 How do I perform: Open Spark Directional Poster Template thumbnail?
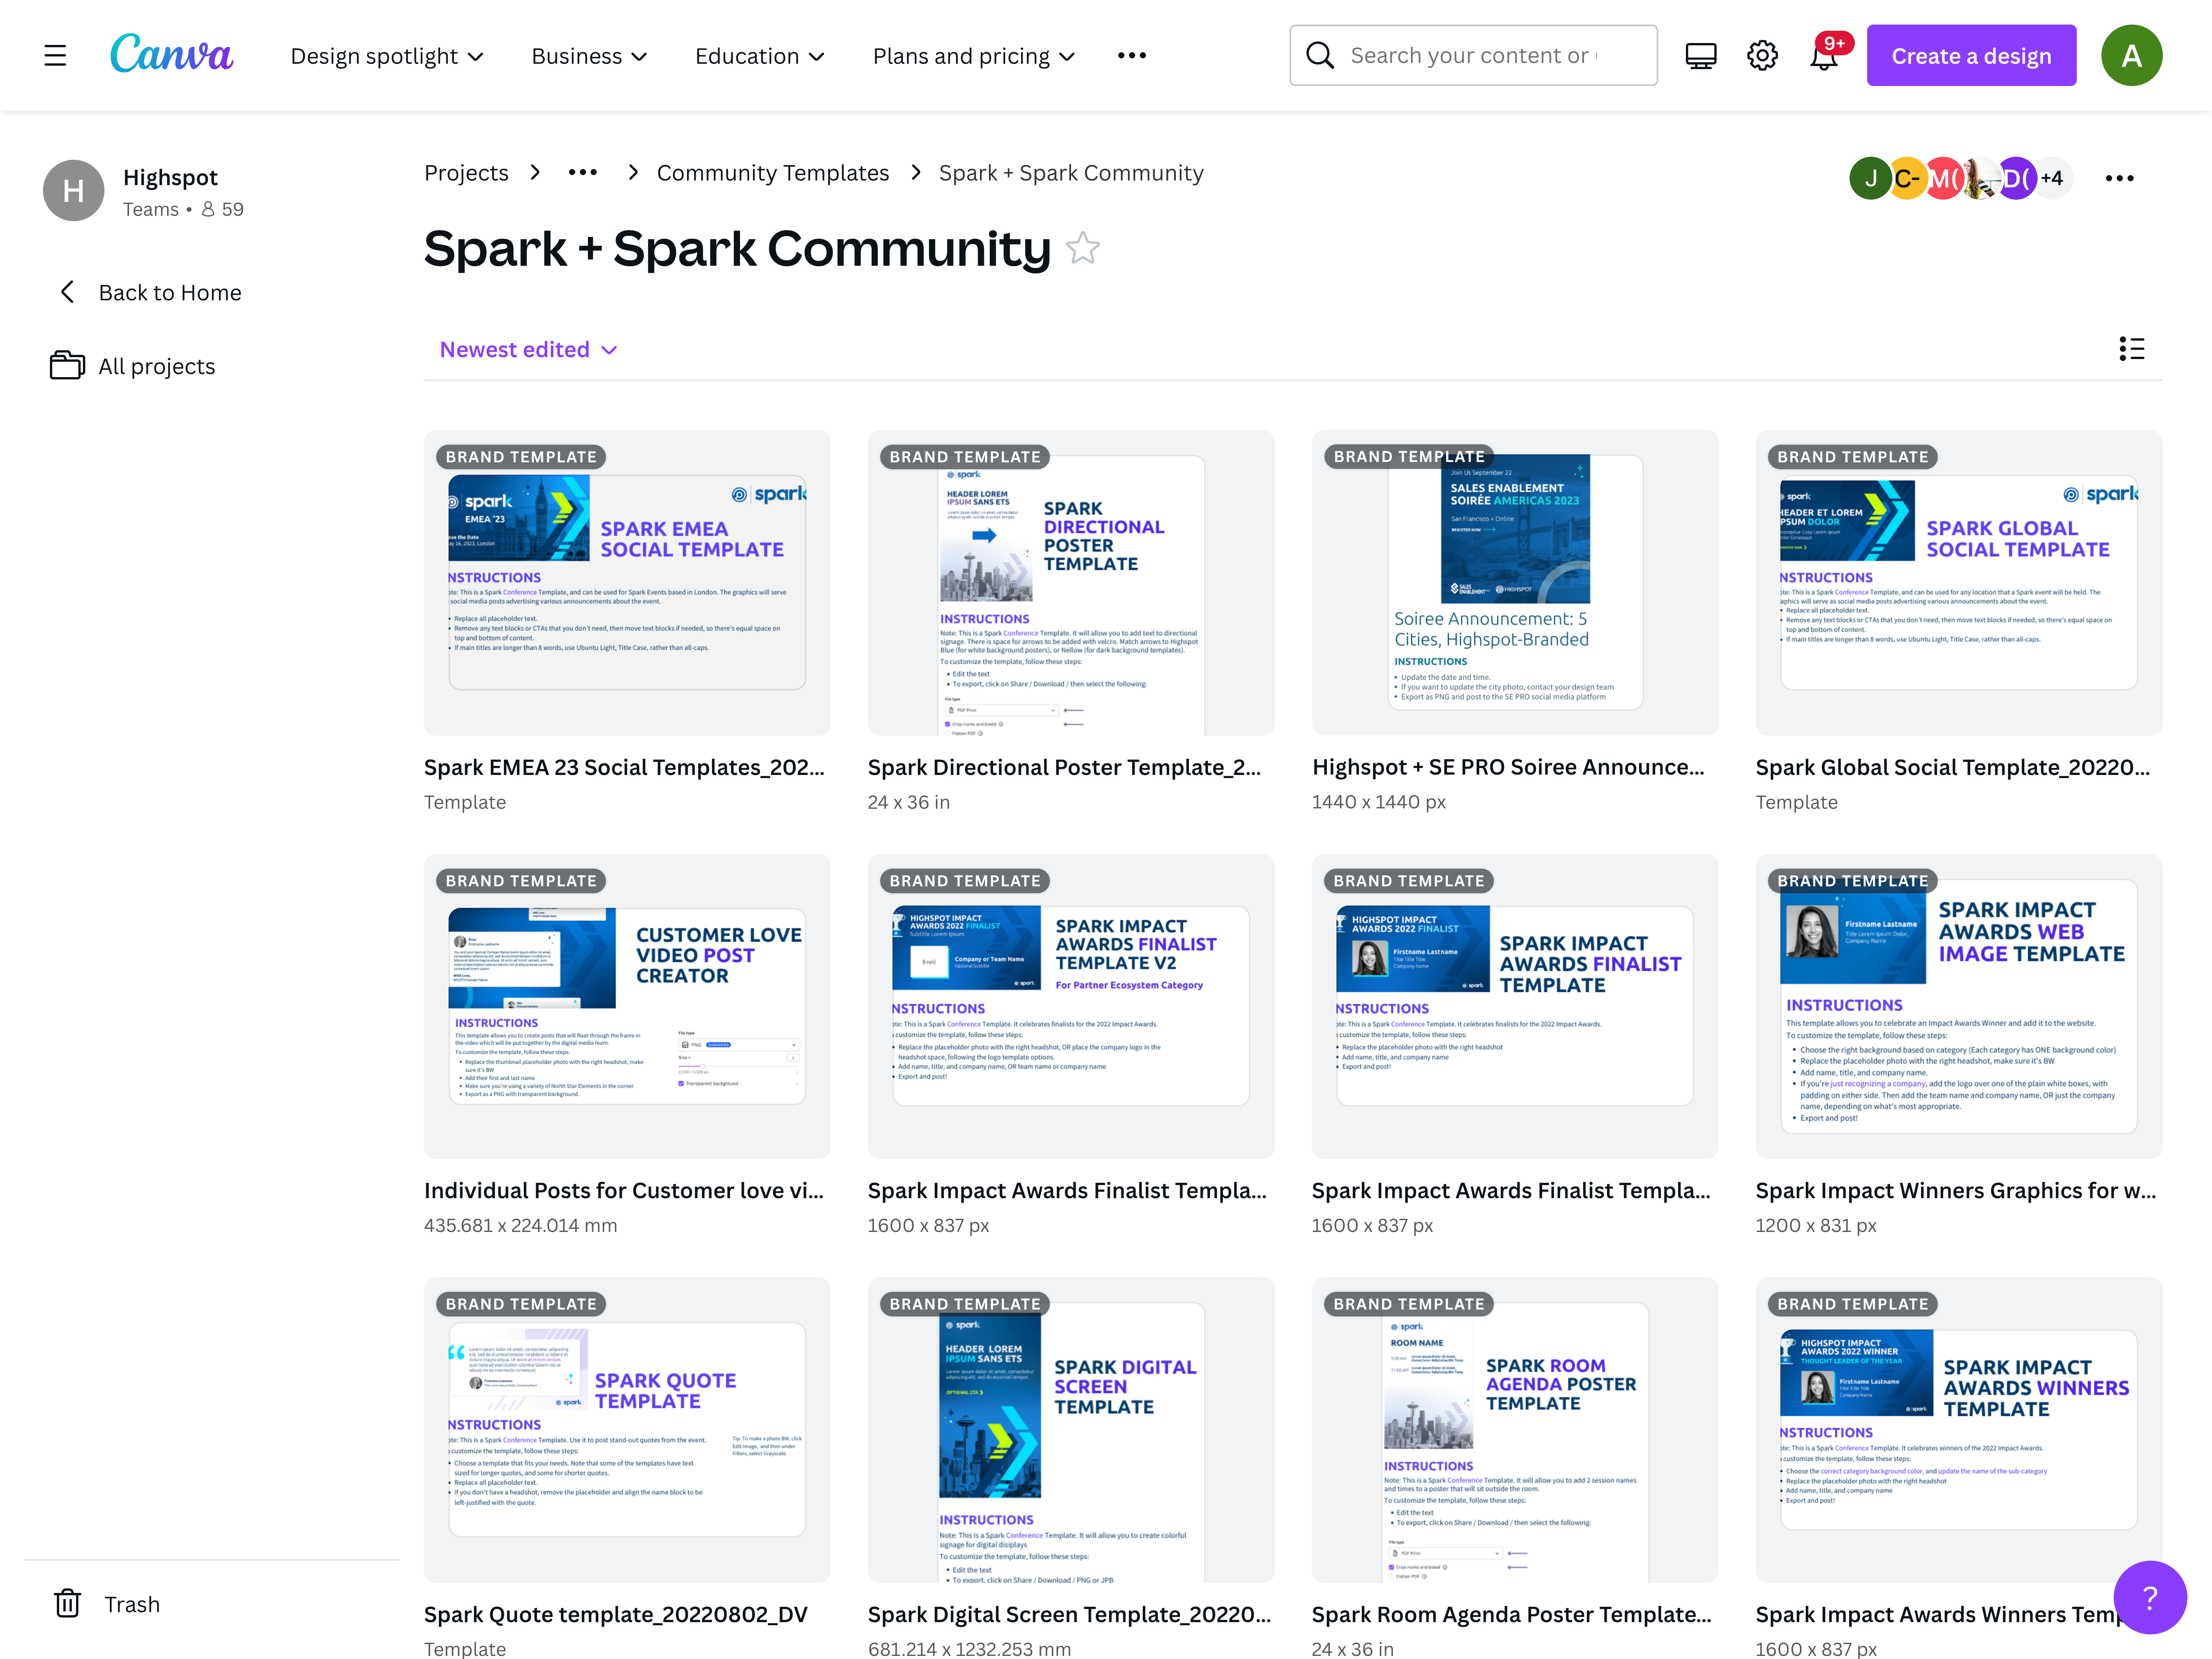tap(1071, 583)
